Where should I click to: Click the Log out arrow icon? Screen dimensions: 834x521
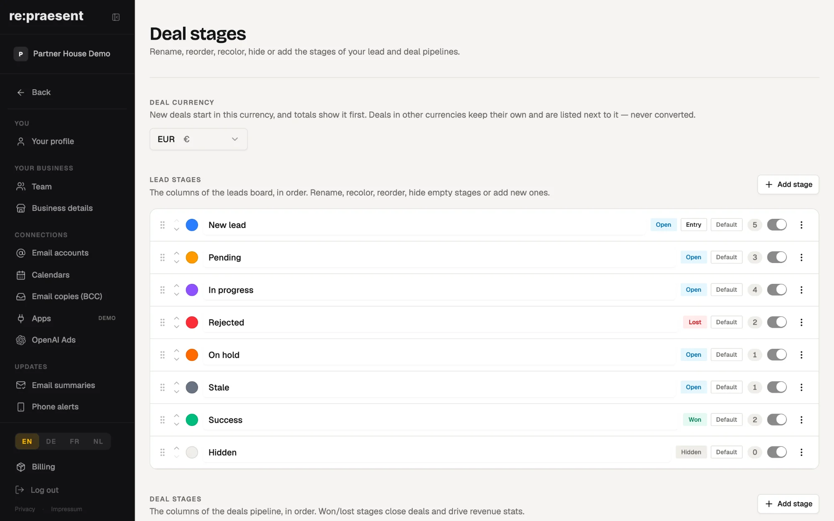[x=20, y=490]
